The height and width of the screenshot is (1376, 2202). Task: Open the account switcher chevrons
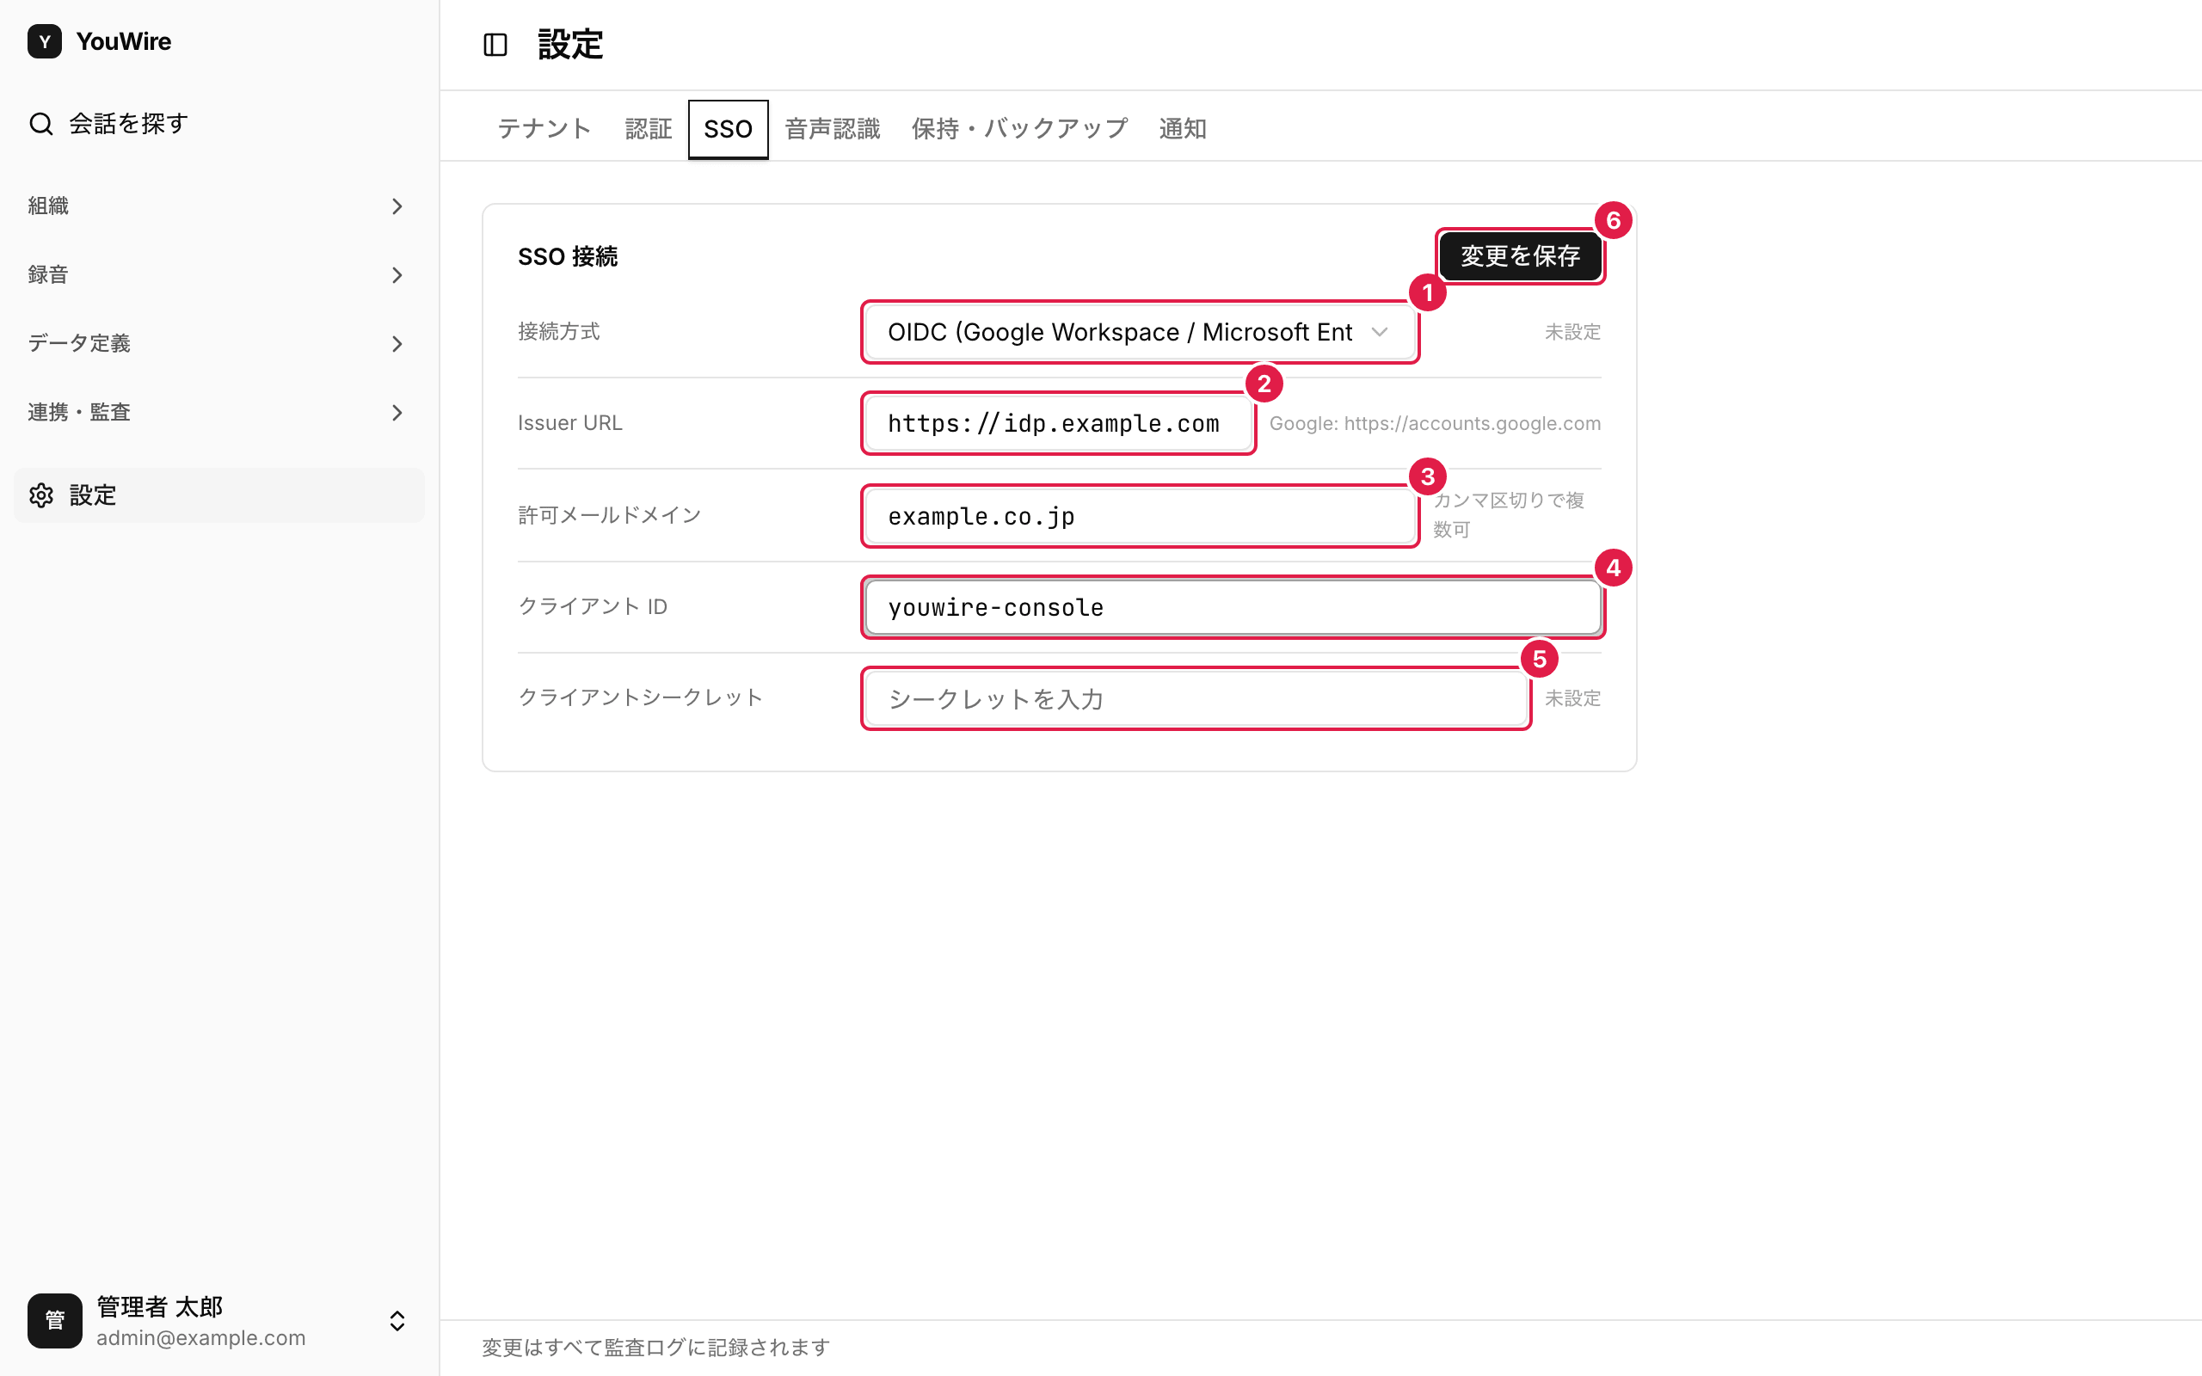tap(397, 1320)
